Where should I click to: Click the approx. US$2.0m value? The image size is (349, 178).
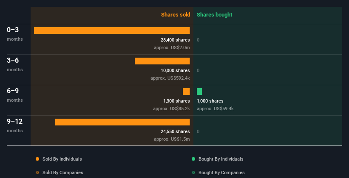172,47
